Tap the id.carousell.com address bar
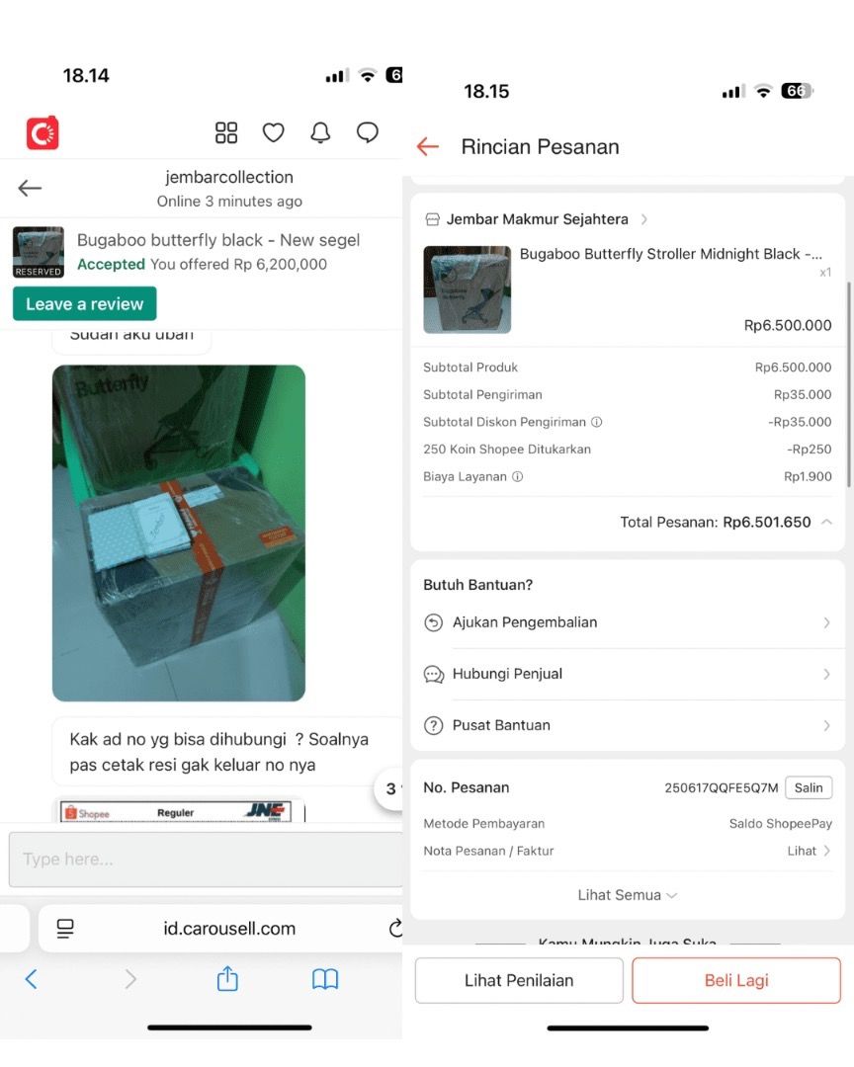Viewport: 854px width, 1067px height. 229,928
